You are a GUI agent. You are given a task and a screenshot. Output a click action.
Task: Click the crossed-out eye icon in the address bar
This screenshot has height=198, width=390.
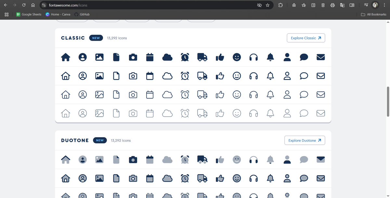tap(259, 5)
